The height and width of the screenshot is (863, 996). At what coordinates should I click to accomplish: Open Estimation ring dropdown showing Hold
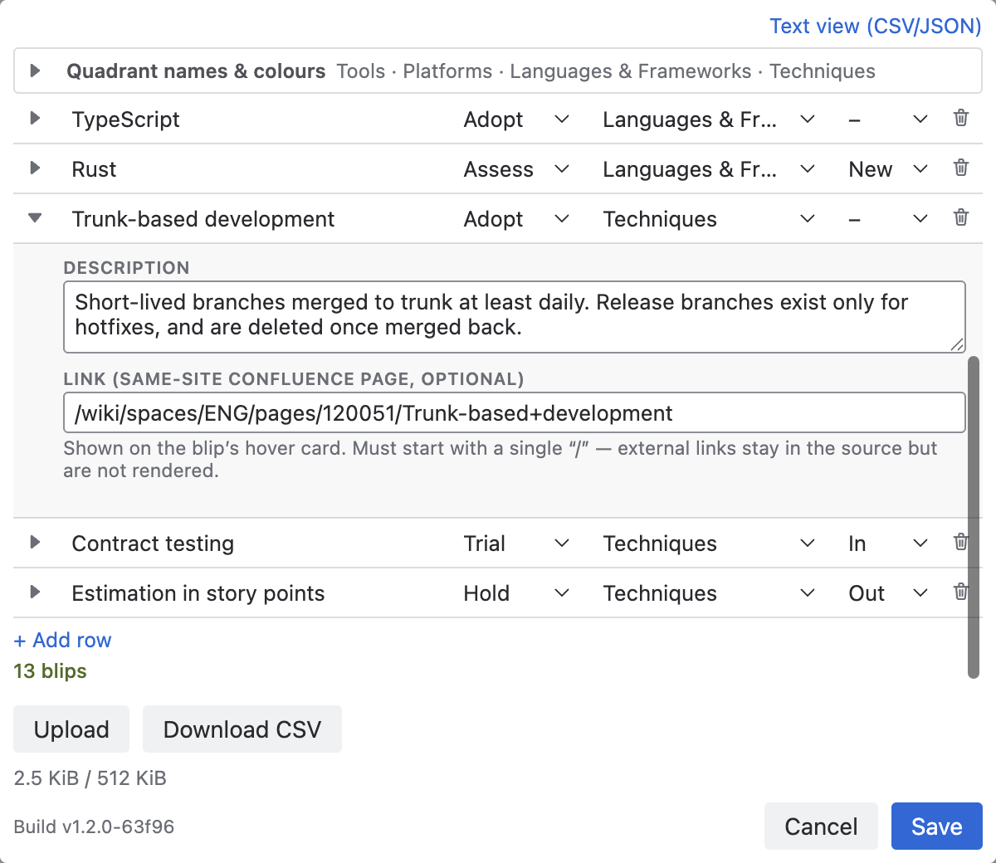click(x=516, y=593)
